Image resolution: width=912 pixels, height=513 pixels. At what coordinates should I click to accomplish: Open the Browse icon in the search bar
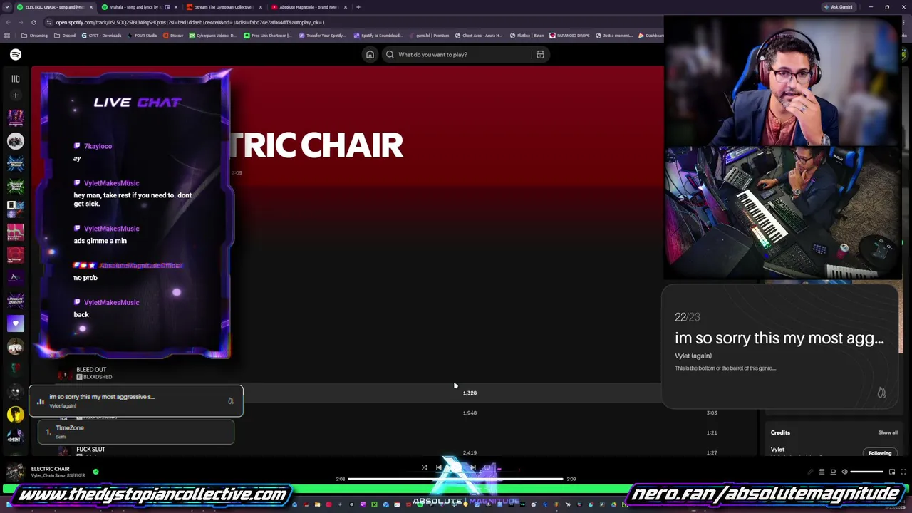pyautogui.click(x=540, y=55)
